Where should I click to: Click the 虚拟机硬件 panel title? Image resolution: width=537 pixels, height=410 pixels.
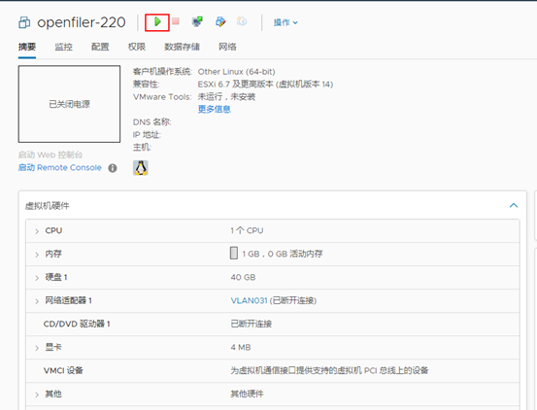click(x=48, y=206)
